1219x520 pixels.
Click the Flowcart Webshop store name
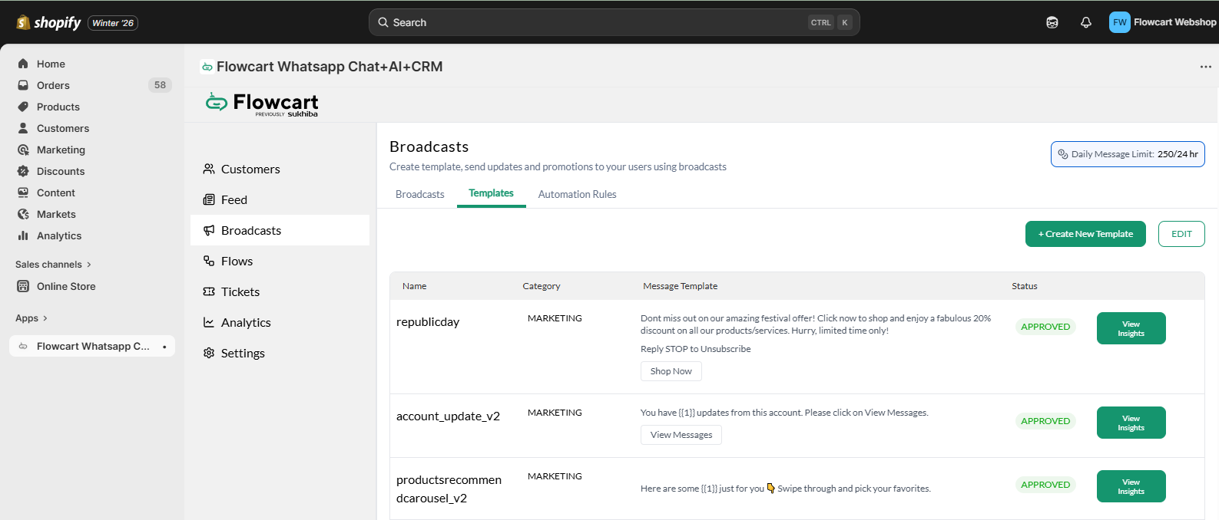pyautogui.click(x=1175, y=22)
